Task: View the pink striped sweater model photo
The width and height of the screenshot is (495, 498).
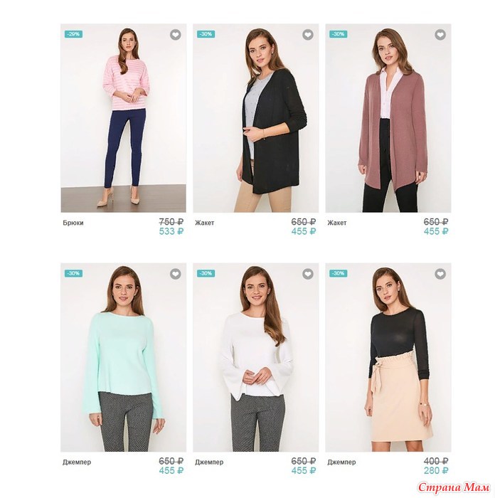Action: 124,118
